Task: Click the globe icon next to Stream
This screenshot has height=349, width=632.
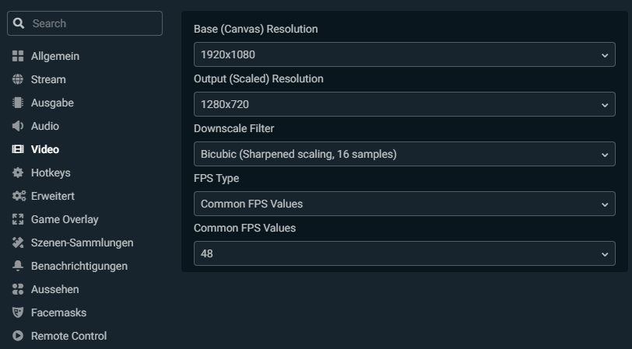Action: (x=18, y=79)
